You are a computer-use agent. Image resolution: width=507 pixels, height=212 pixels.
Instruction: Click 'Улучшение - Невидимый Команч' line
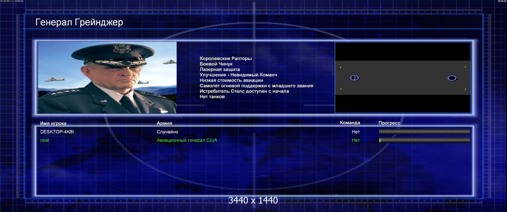(x=238, y=75)
